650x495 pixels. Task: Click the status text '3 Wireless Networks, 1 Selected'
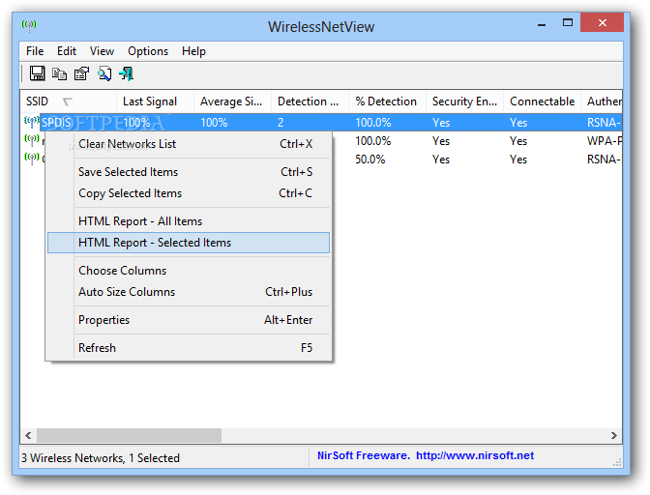101,458
